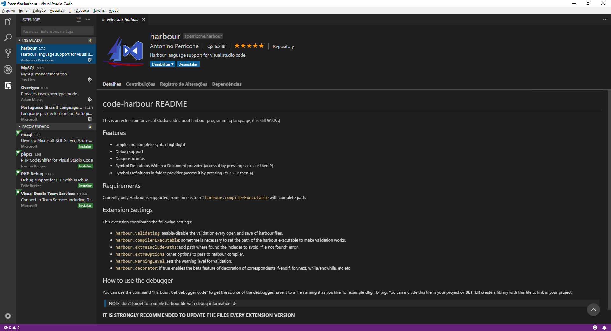611x331 pixels.
Task: Open the Desabilitar dropdown button
Action: tap(162, 64)
